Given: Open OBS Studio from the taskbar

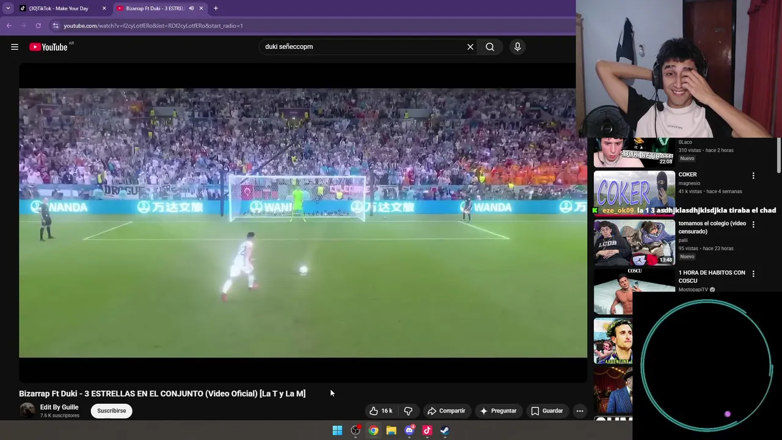Looking at the screenshot, I should click(356, 430).
